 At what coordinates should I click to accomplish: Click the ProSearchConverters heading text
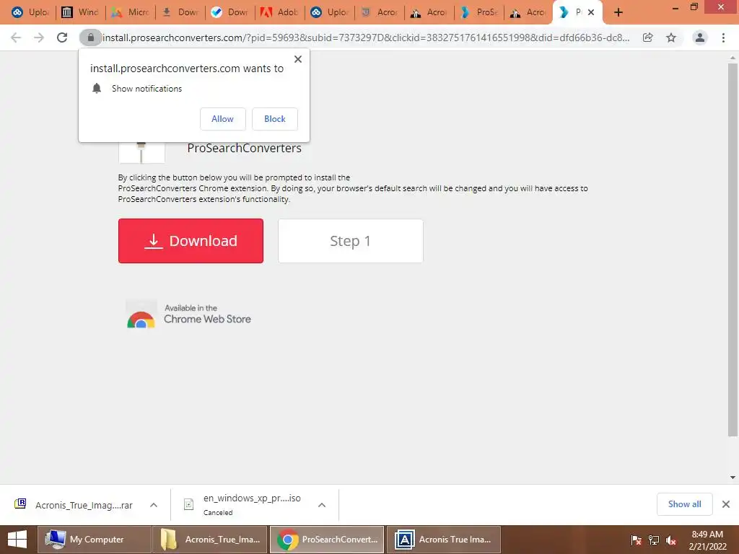pyautogui.click(x=244, y=148)
